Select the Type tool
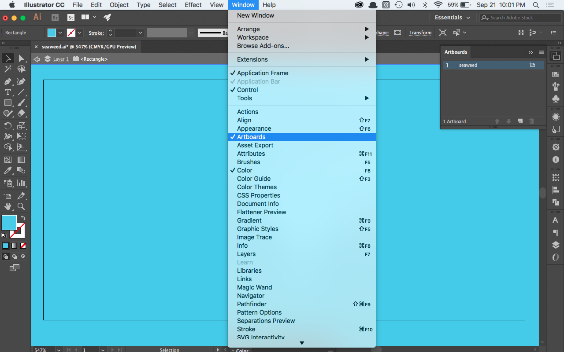The image size is (564, 352). click(7, 92)
